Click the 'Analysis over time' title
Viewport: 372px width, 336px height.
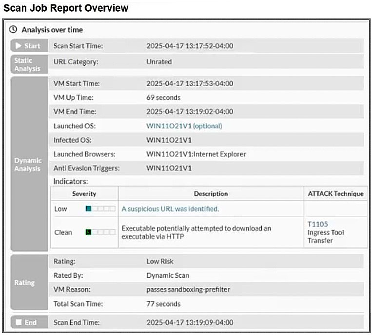click(52, 30)
